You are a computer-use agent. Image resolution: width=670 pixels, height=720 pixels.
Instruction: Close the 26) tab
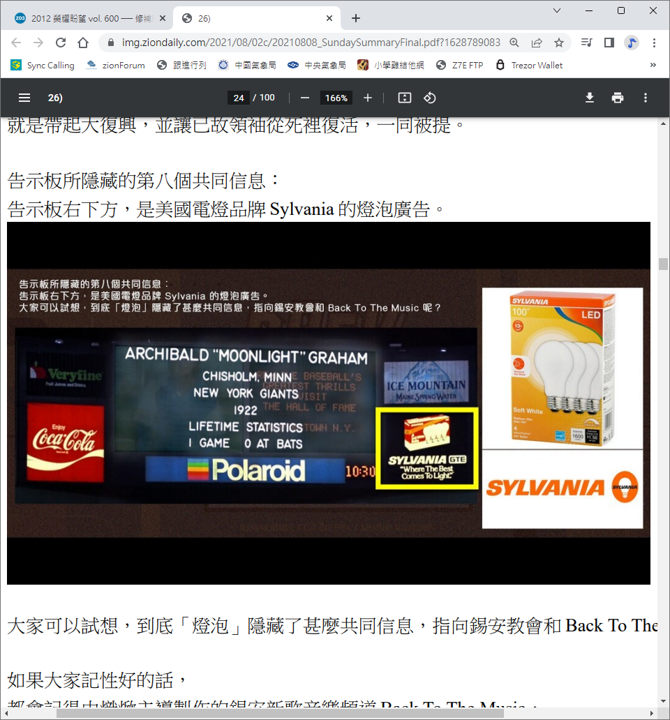(329, 18)
